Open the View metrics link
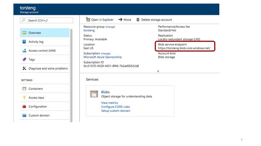 coord(109,103)
